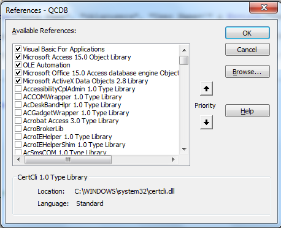This screenshot has width=281, height=228.
Task: Click the Cancel button
Action: 247,50
